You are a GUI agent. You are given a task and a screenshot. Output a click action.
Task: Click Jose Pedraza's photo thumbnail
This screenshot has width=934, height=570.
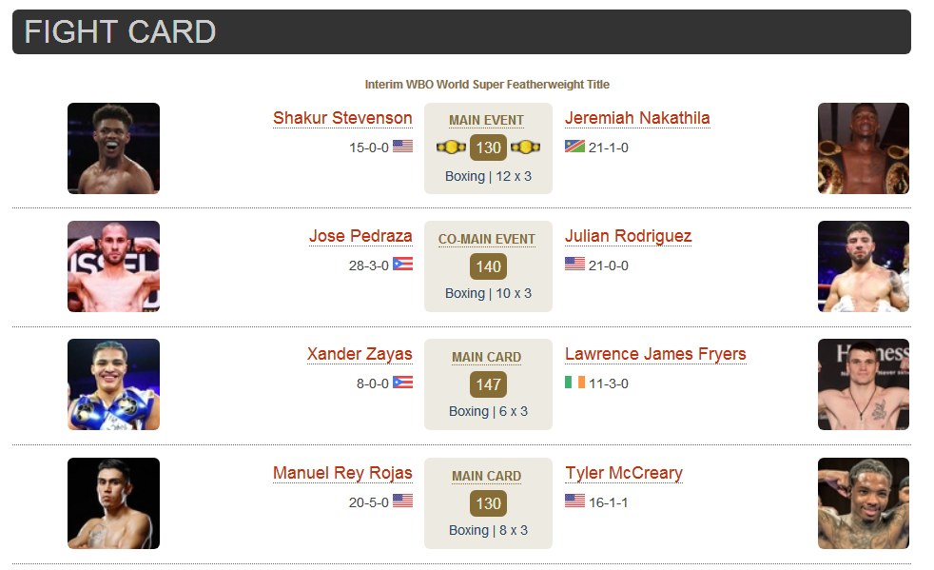[113, 266]
